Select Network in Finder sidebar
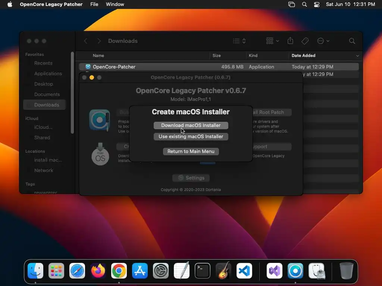The width and height of the screenshot is (382, 286). tap(44, 171)
